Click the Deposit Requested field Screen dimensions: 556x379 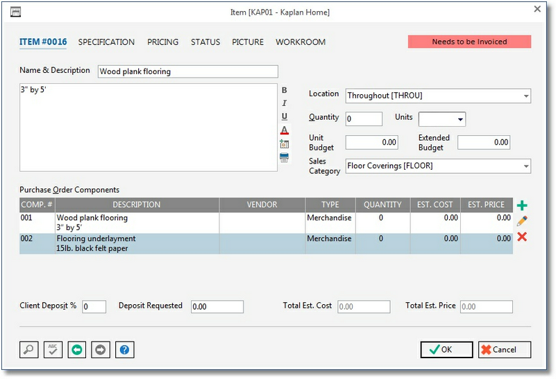[217, 306]
